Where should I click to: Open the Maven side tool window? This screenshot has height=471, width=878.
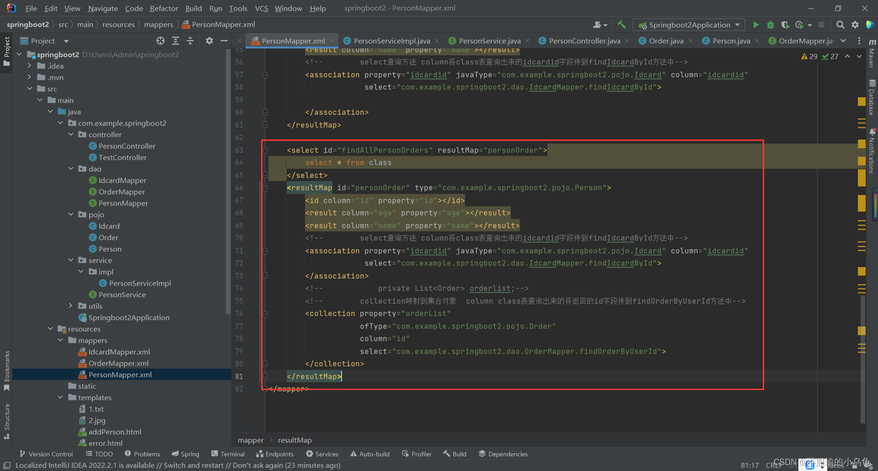[x=872, y=53]
